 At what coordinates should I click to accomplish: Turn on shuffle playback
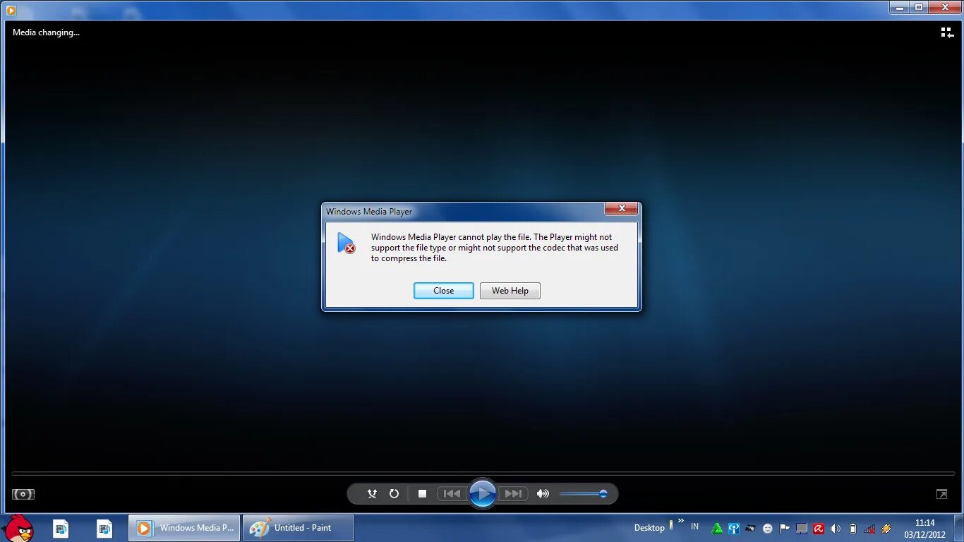click(372, 494)
